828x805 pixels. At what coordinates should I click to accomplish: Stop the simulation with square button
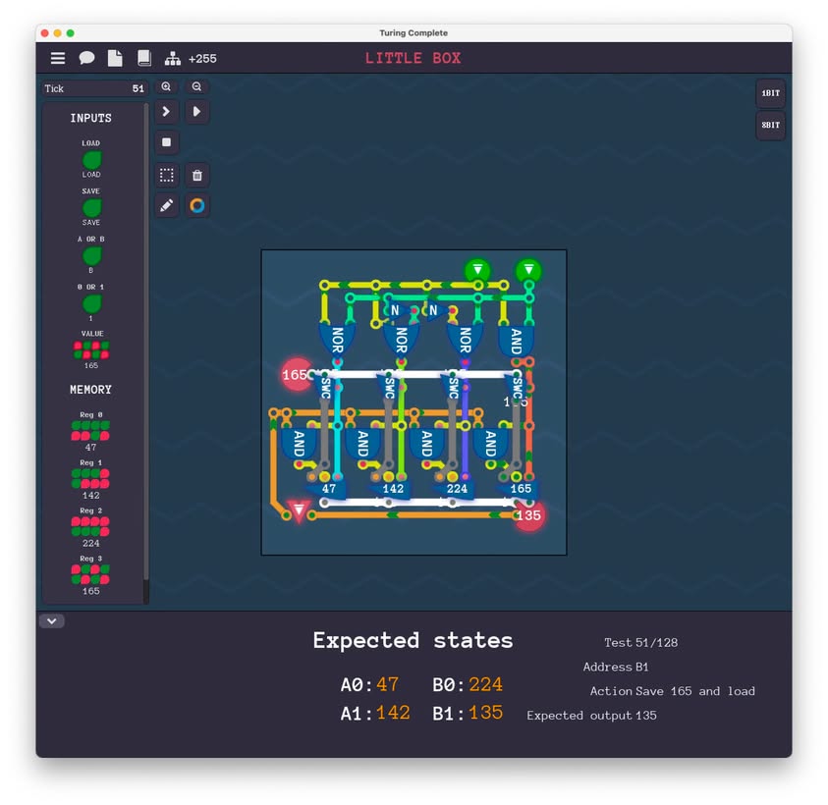[x=166, y=142]
